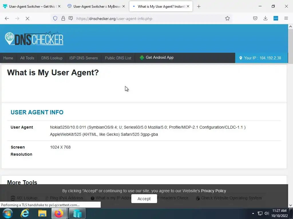Launch Internet Explorer from taskbar
Viewport: 293px width, 219px height.
click(25, 213)
